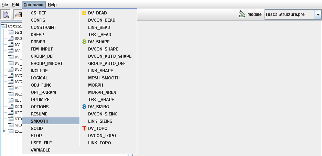
Task: Select DVCON_TOPO menu entry
Action: [102, 136]
